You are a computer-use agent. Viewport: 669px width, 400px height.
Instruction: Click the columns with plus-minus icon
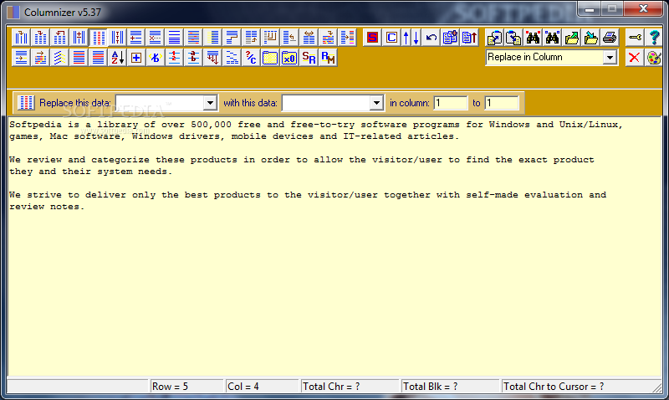(x=79, y=38)
